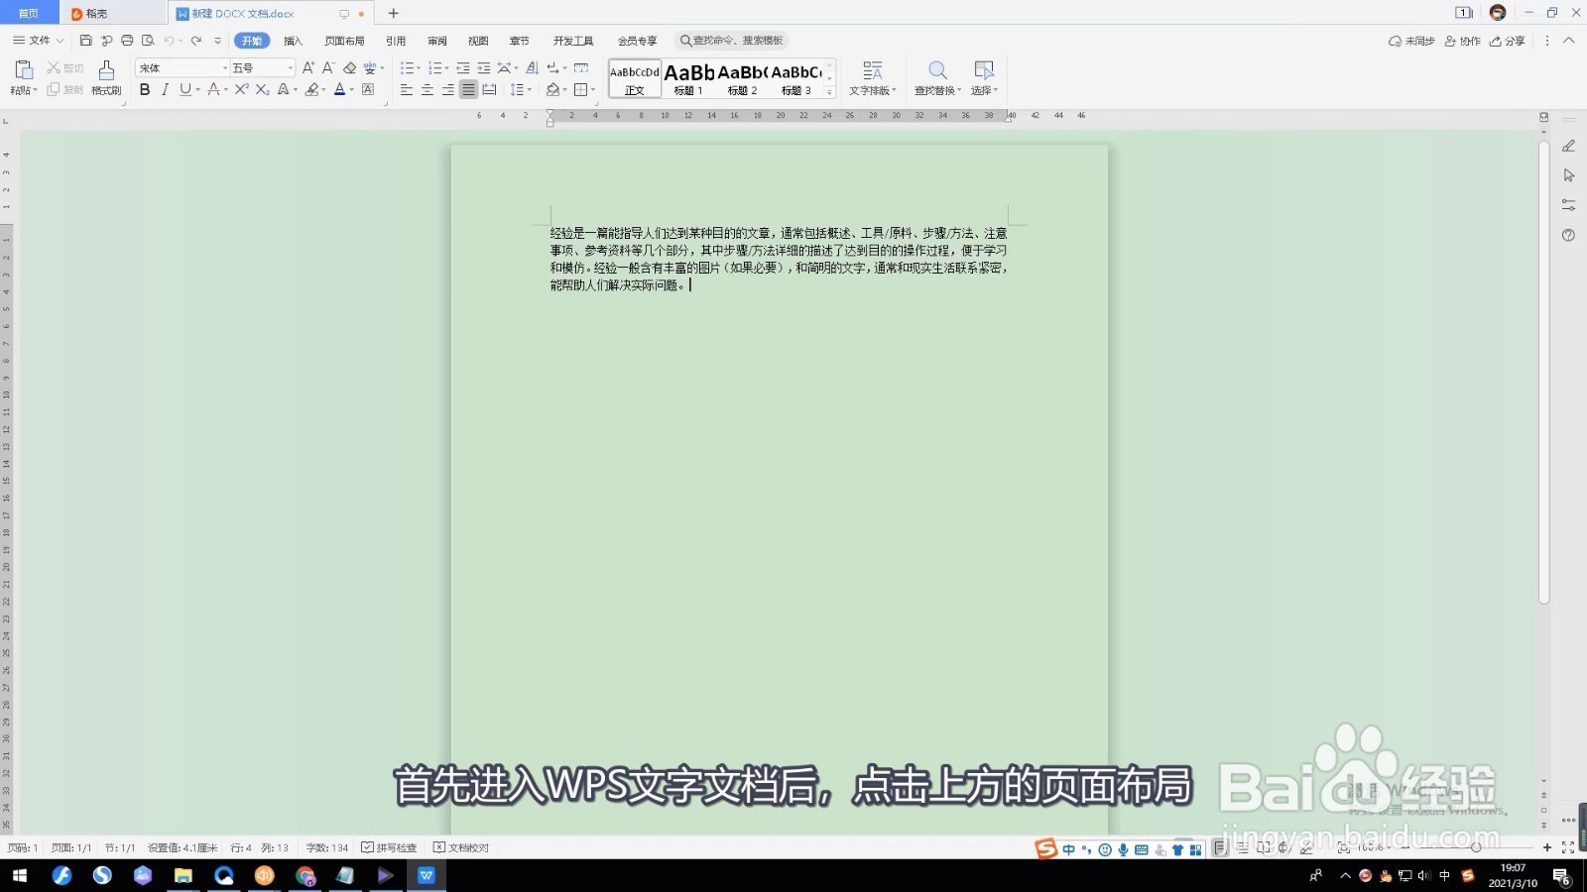Click the distributed alignment icon

489,89
